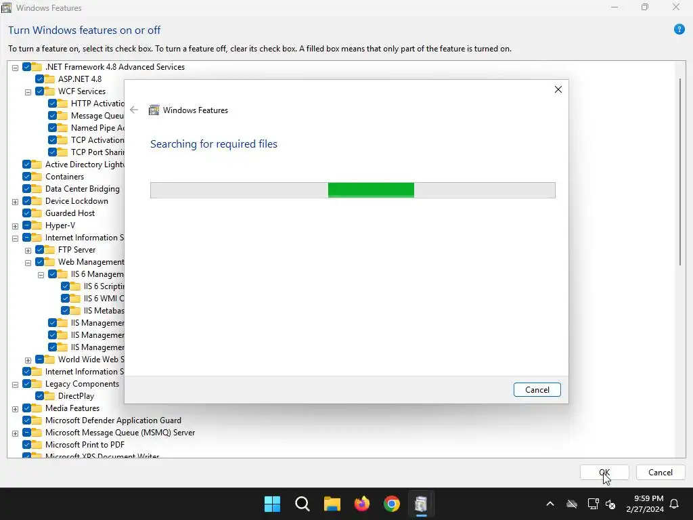Open the help question mark icon
The height and width of the screenshot is (520, 693).
(679, 30)
